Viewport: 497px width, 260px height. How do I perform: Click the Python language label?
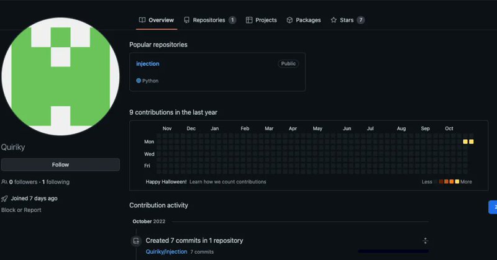pos(150,81)
